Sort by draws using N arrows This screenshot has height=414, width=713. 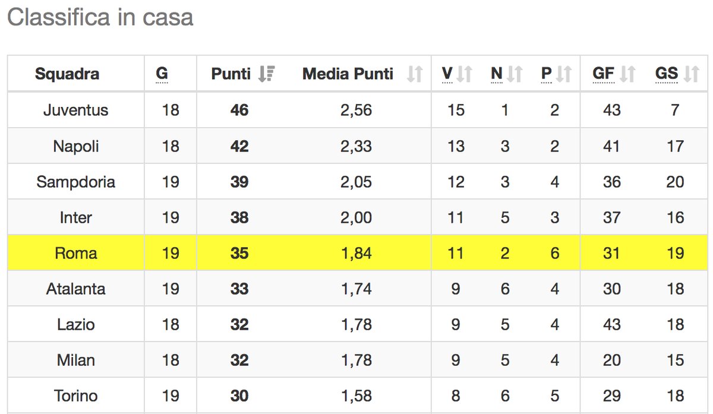coord(514,74)
